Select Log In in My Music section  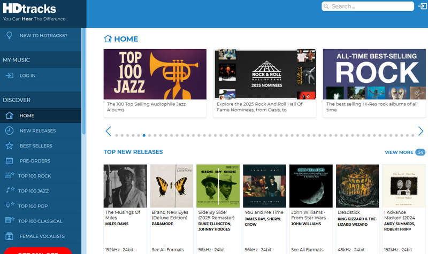pyautogui.click(x=28, y=75)
